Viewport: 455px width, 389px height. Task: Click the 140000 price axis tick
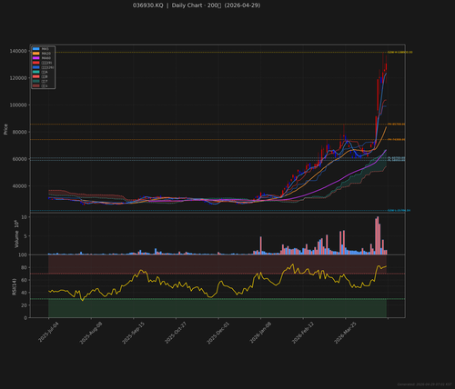point(18,51)
